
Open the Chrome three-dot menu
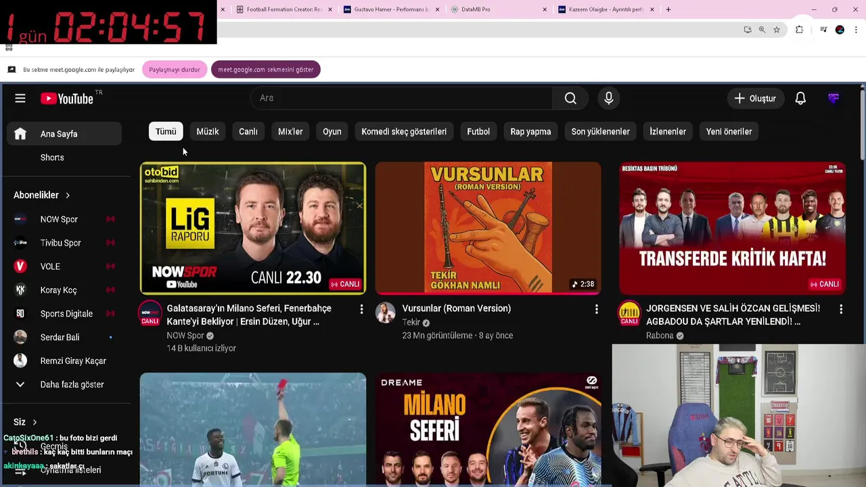[x=857, y=30]
